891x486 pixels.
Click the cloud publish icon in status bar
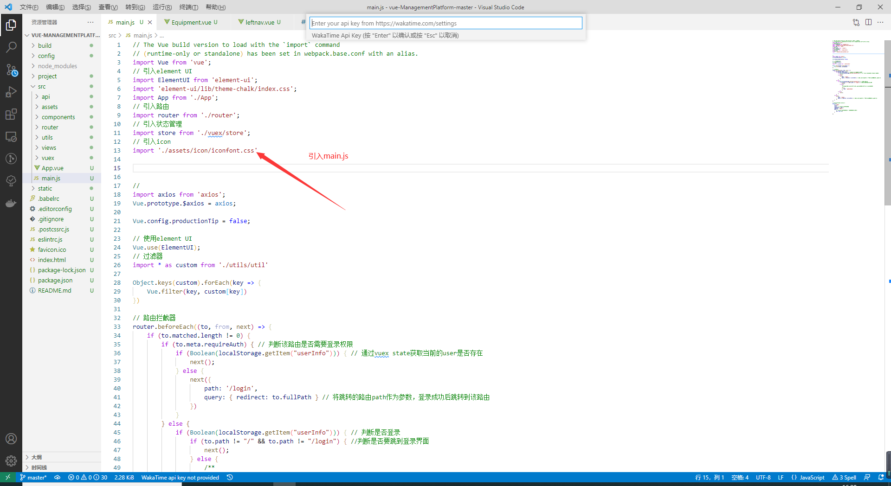tap(57, 477)
